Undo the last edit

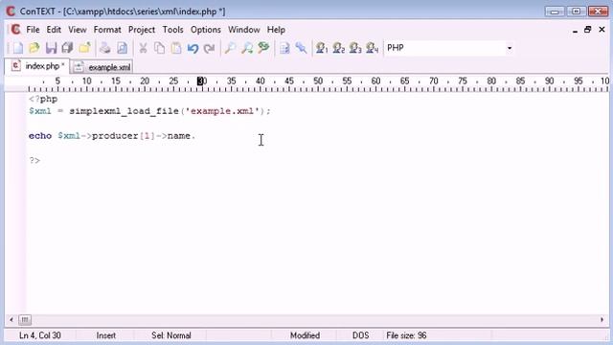point(193,48)
